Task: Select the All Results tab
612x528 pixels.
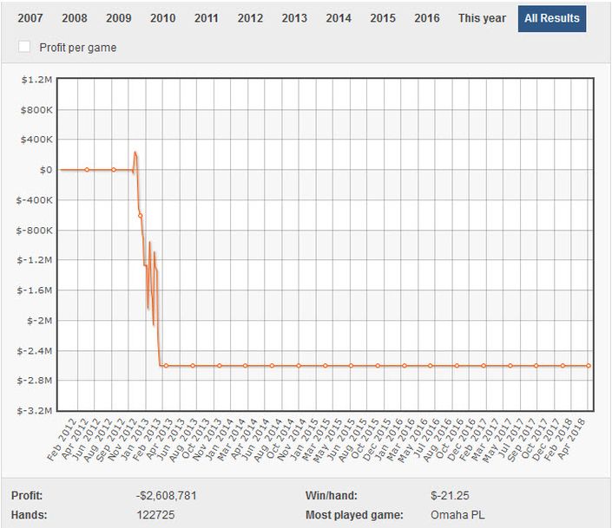Action: pyautogui.click(x=552, y=18)
